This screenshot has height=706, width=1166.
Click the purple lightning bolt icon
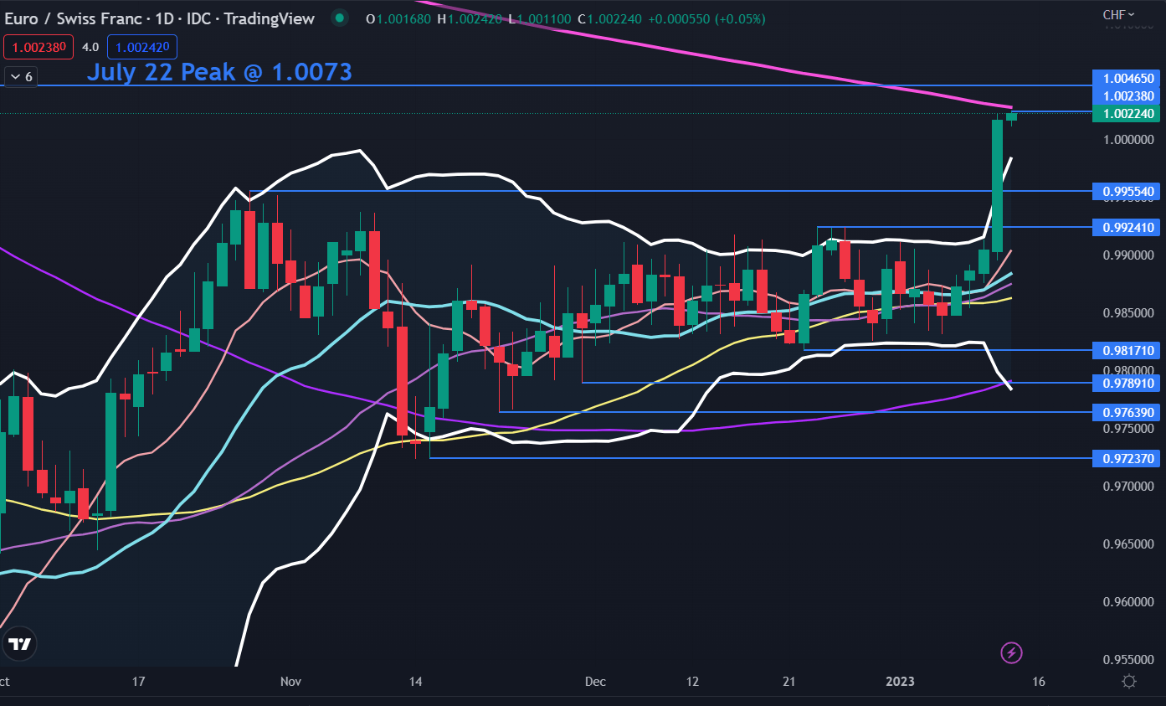tap(1011, 652)
